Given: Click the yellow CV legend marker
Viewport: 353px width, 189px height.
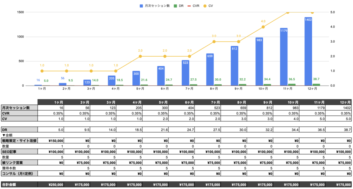Looking at the screenshot, I should [205, 6].
